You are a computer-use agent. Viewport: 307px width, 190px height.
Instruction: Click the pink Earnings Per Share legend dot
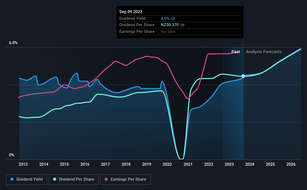(x=106, y=179)
